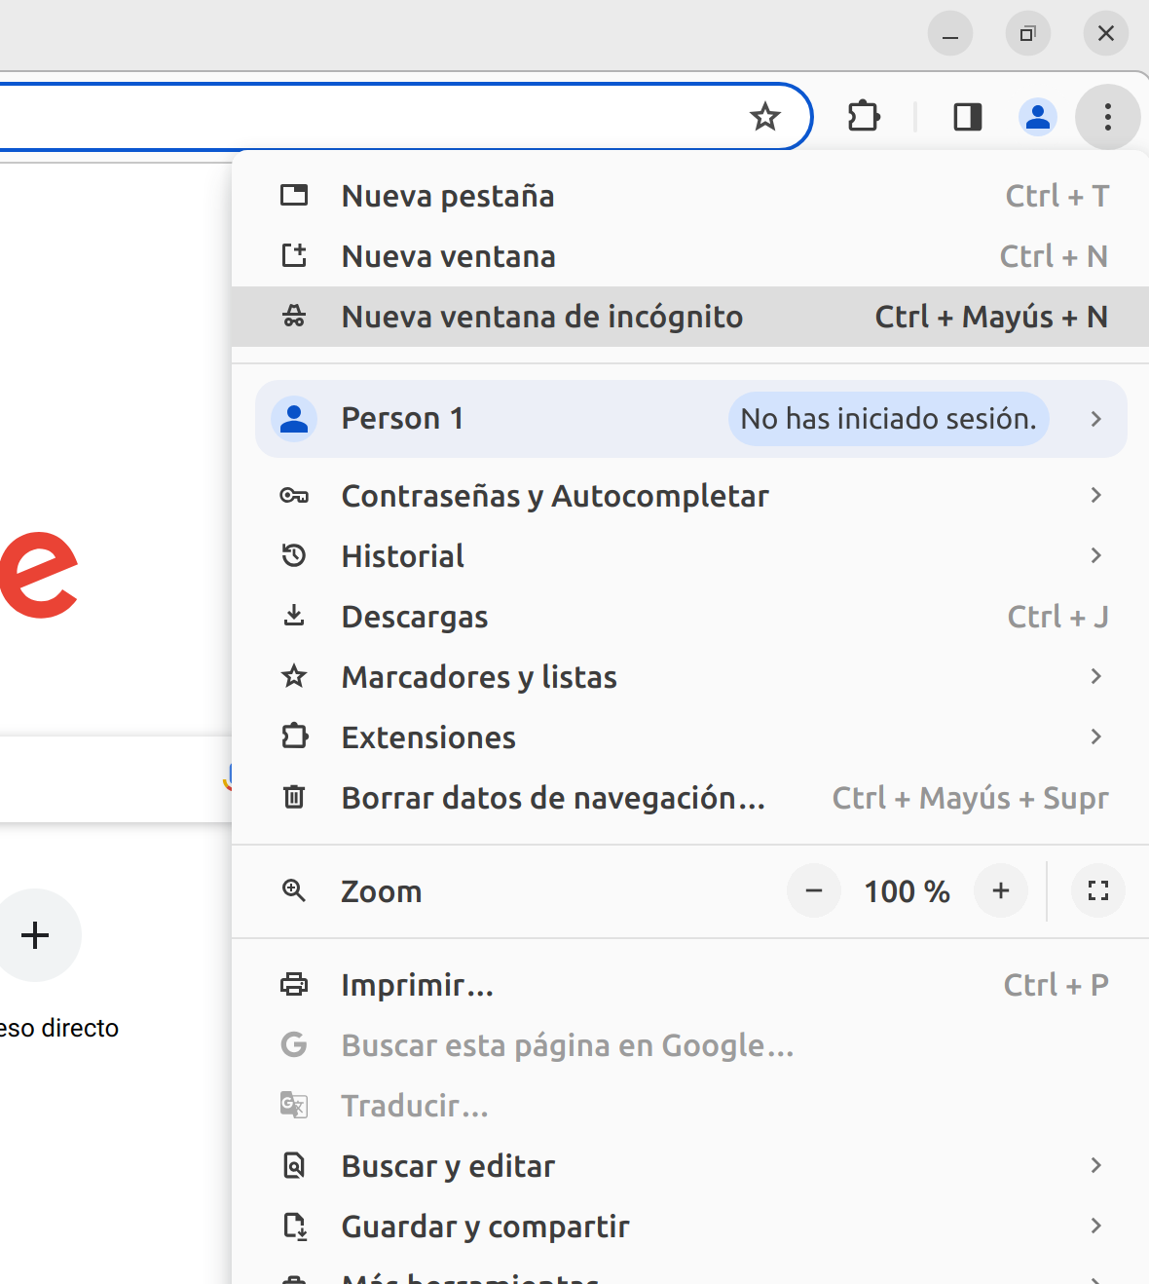Click the profile avatar in the toolbar

point(1038,117)
